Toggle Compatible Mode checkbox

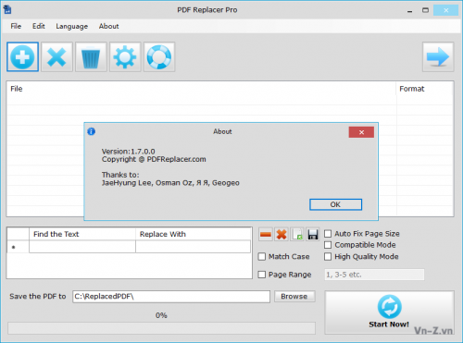[x=328, y=245]
